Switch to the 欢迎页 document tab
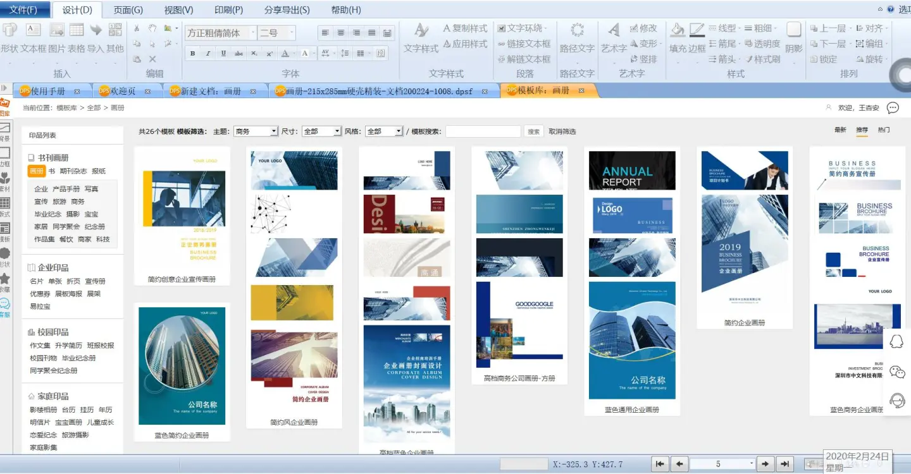This screenshot has height=474, width=911. pyautogui.click(x=123, y=91)
